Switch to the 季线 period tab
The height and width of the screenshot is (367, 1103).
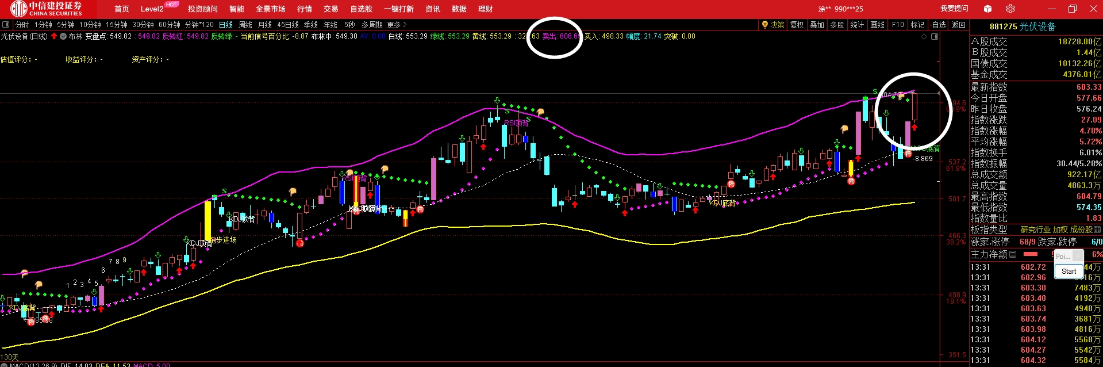tap(311, 25)
